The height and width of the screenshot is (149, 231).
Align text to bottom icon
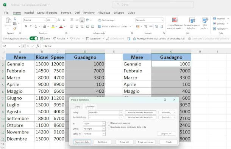[x=82, y=20]
